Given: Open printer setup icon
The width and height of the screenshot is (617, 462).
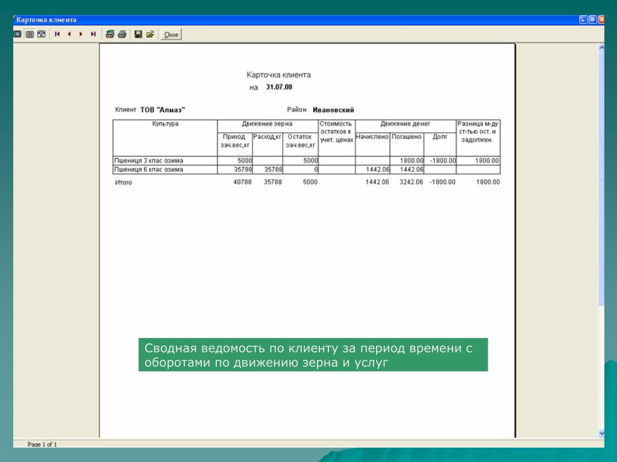Looking at the screenshot, I should pyautogui.click(x=110, y=34).
